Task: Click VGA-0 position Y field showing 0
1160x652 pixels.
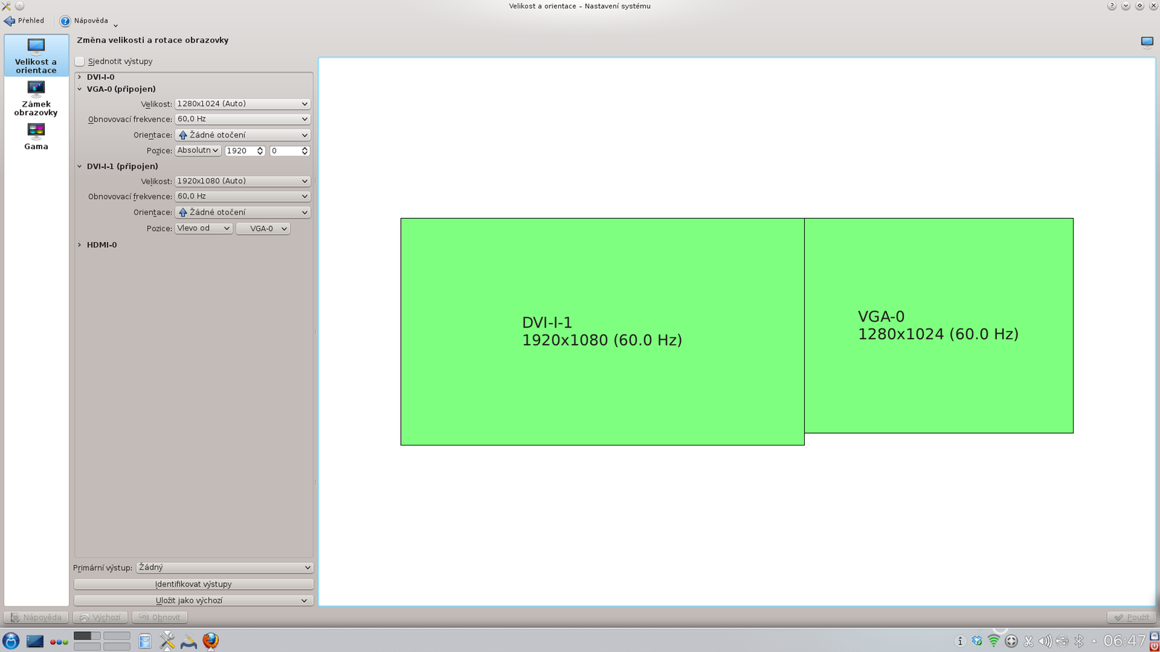Action: click(290, 151)
